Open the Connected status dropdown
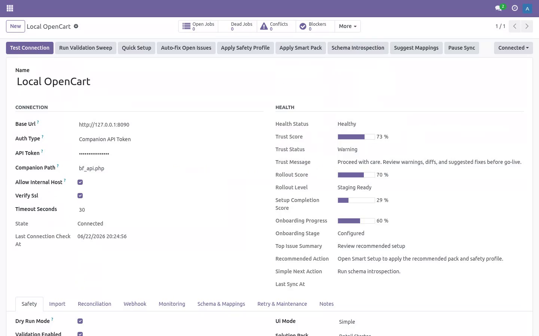 pyautogui.click(x=513, y=48)
